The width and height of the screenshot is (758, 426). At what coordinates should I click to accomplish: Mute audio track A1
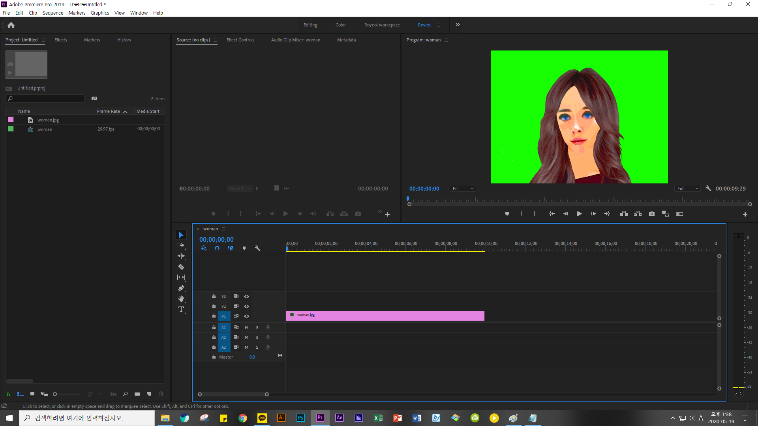(x=247, y=327)
